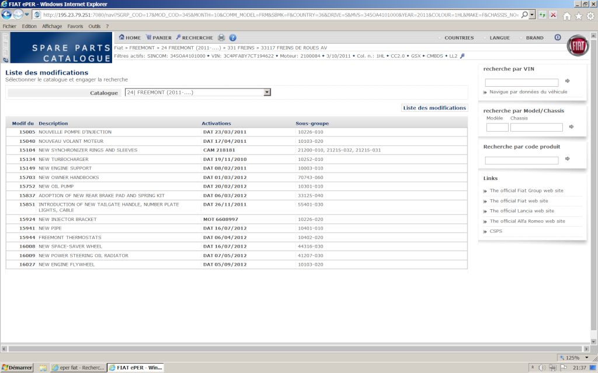Screen dimensions: 598x373
Task: Select row 15134 NEW TURBOCHARGER
Action: 237,160
